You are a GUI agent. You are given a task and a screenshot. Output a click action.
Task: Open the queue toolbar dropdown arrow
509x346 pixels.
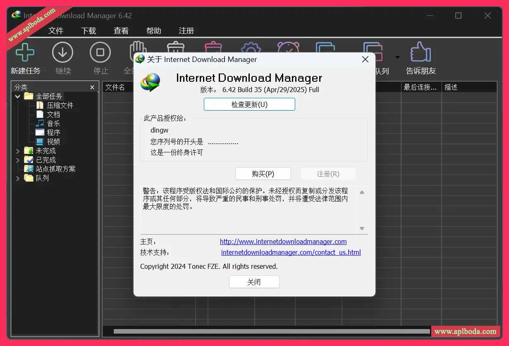(397, 57)
